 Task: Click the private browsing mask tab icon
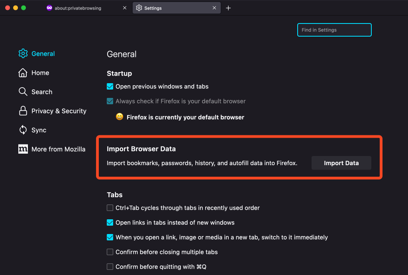pos(49,8)
